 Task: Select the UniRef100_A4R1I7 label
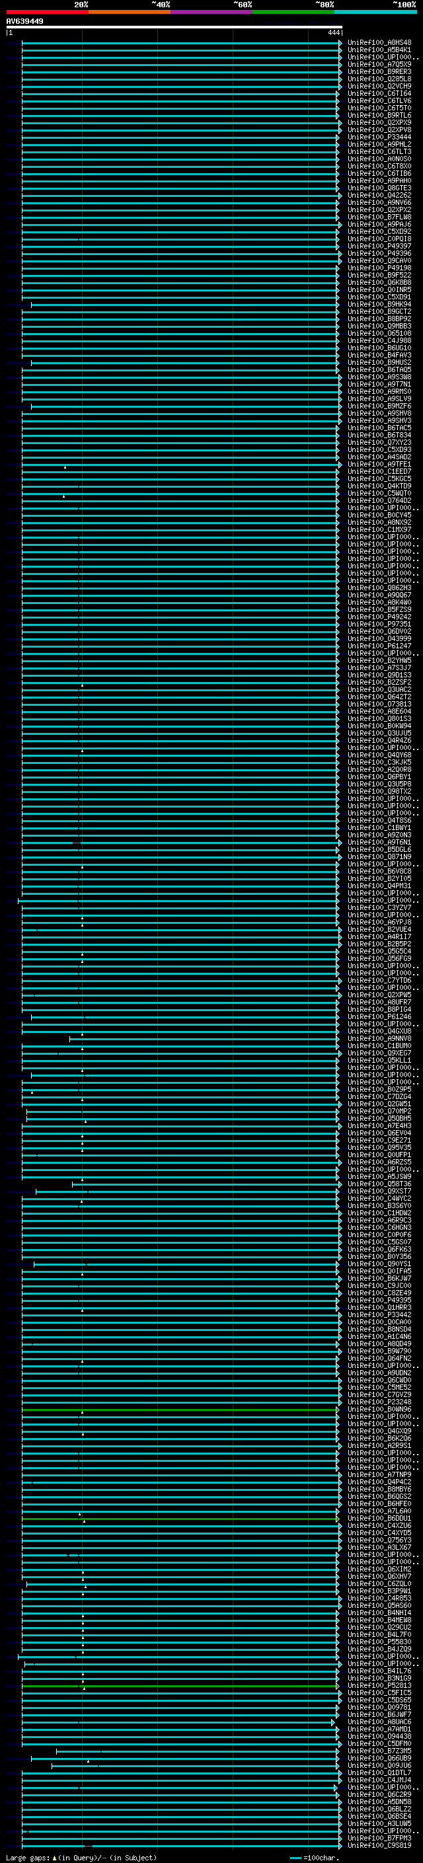click(x=379, y=936)
